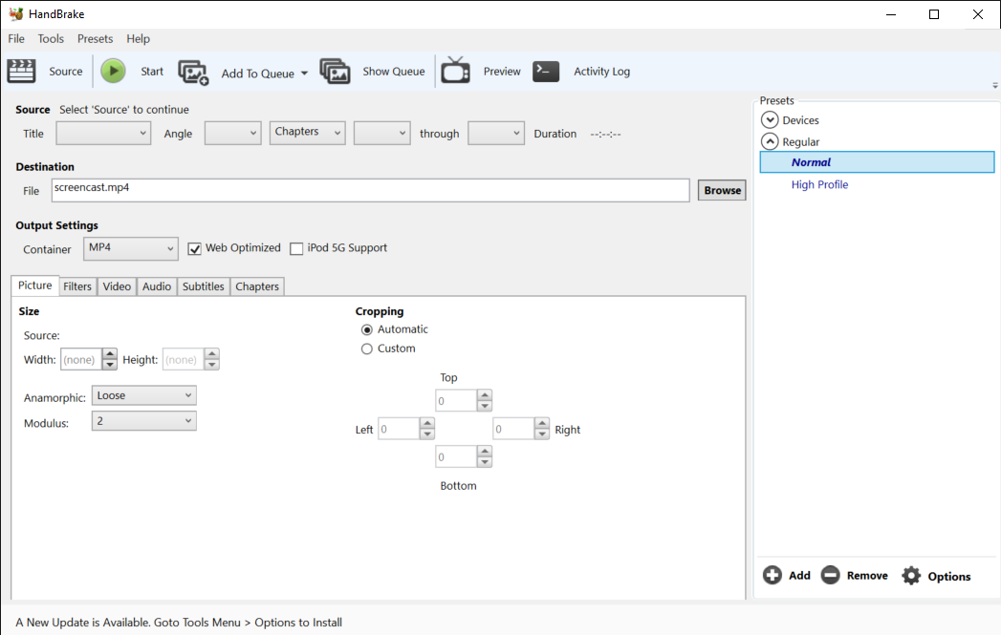Open the Chapters mode dropdown
Viewport: 1001px width, 635px height.
tap(307, 134)
